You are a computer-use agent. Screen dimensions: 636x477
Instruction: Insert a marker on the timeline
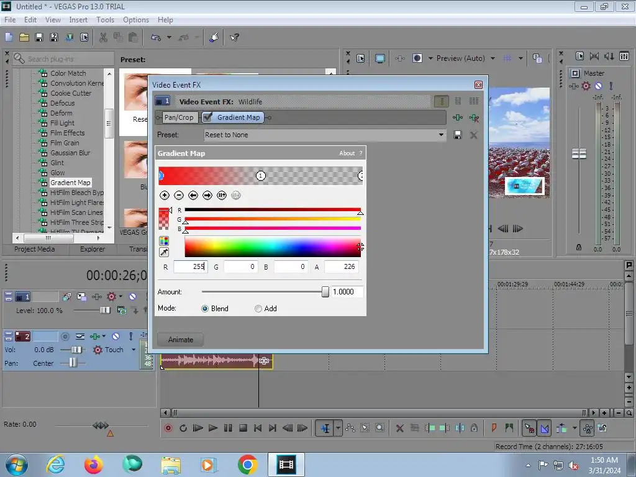pyautogui.click(x=494, y=428)
